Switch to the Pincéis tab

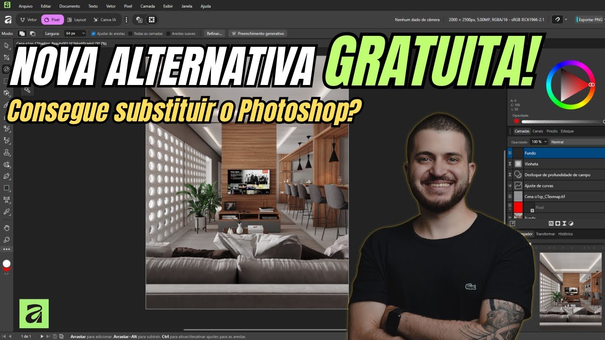(x=552, y=131)
